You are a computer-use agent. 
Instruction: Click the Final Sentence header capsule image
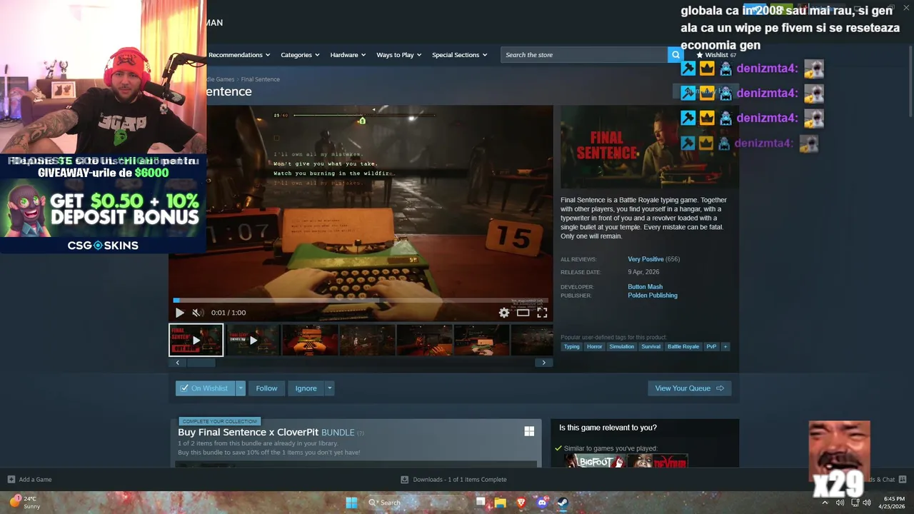pos(649,147)
